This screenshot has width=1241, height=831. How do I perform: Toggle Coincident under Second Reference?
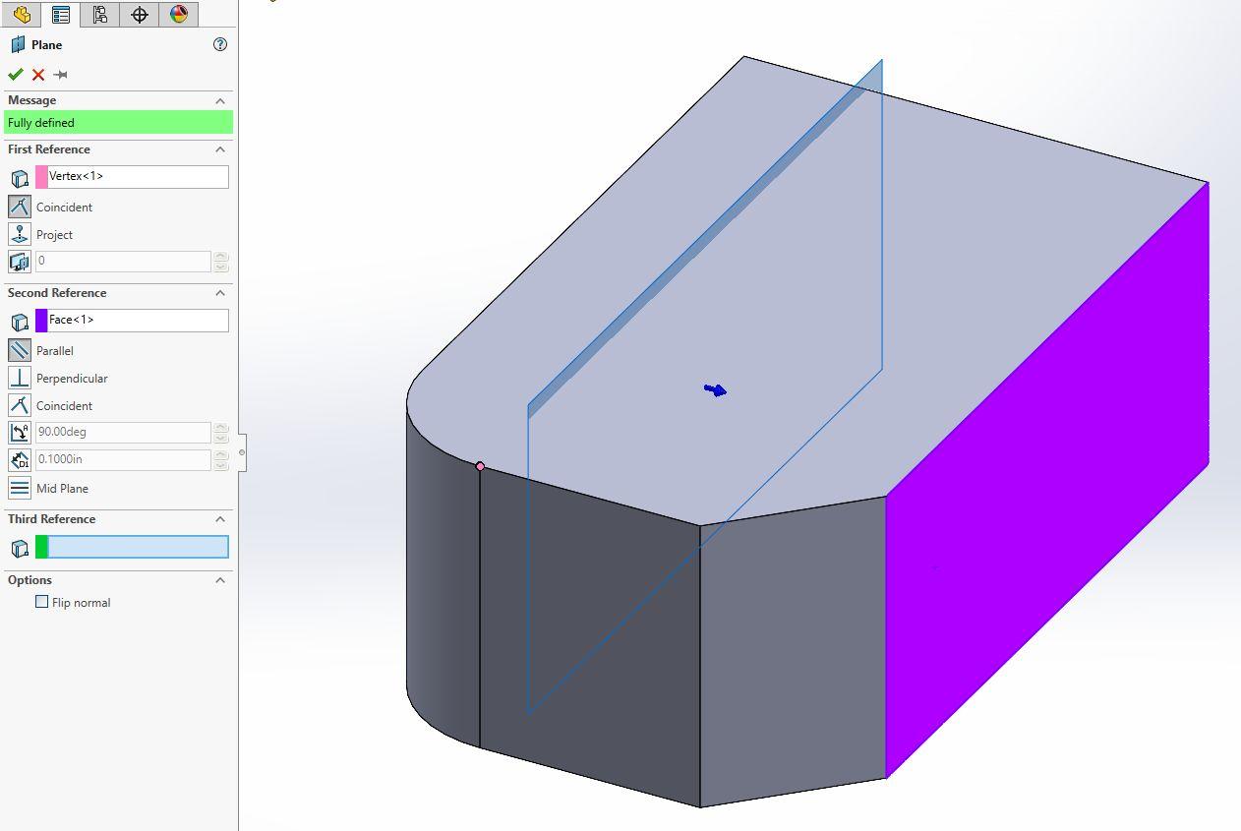coord(20,405)
